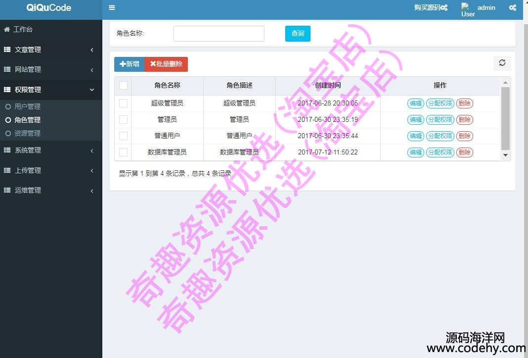Collapse the 权限管理 menu chevron
This screenshot has height=358, width=528.
point(92,90)
